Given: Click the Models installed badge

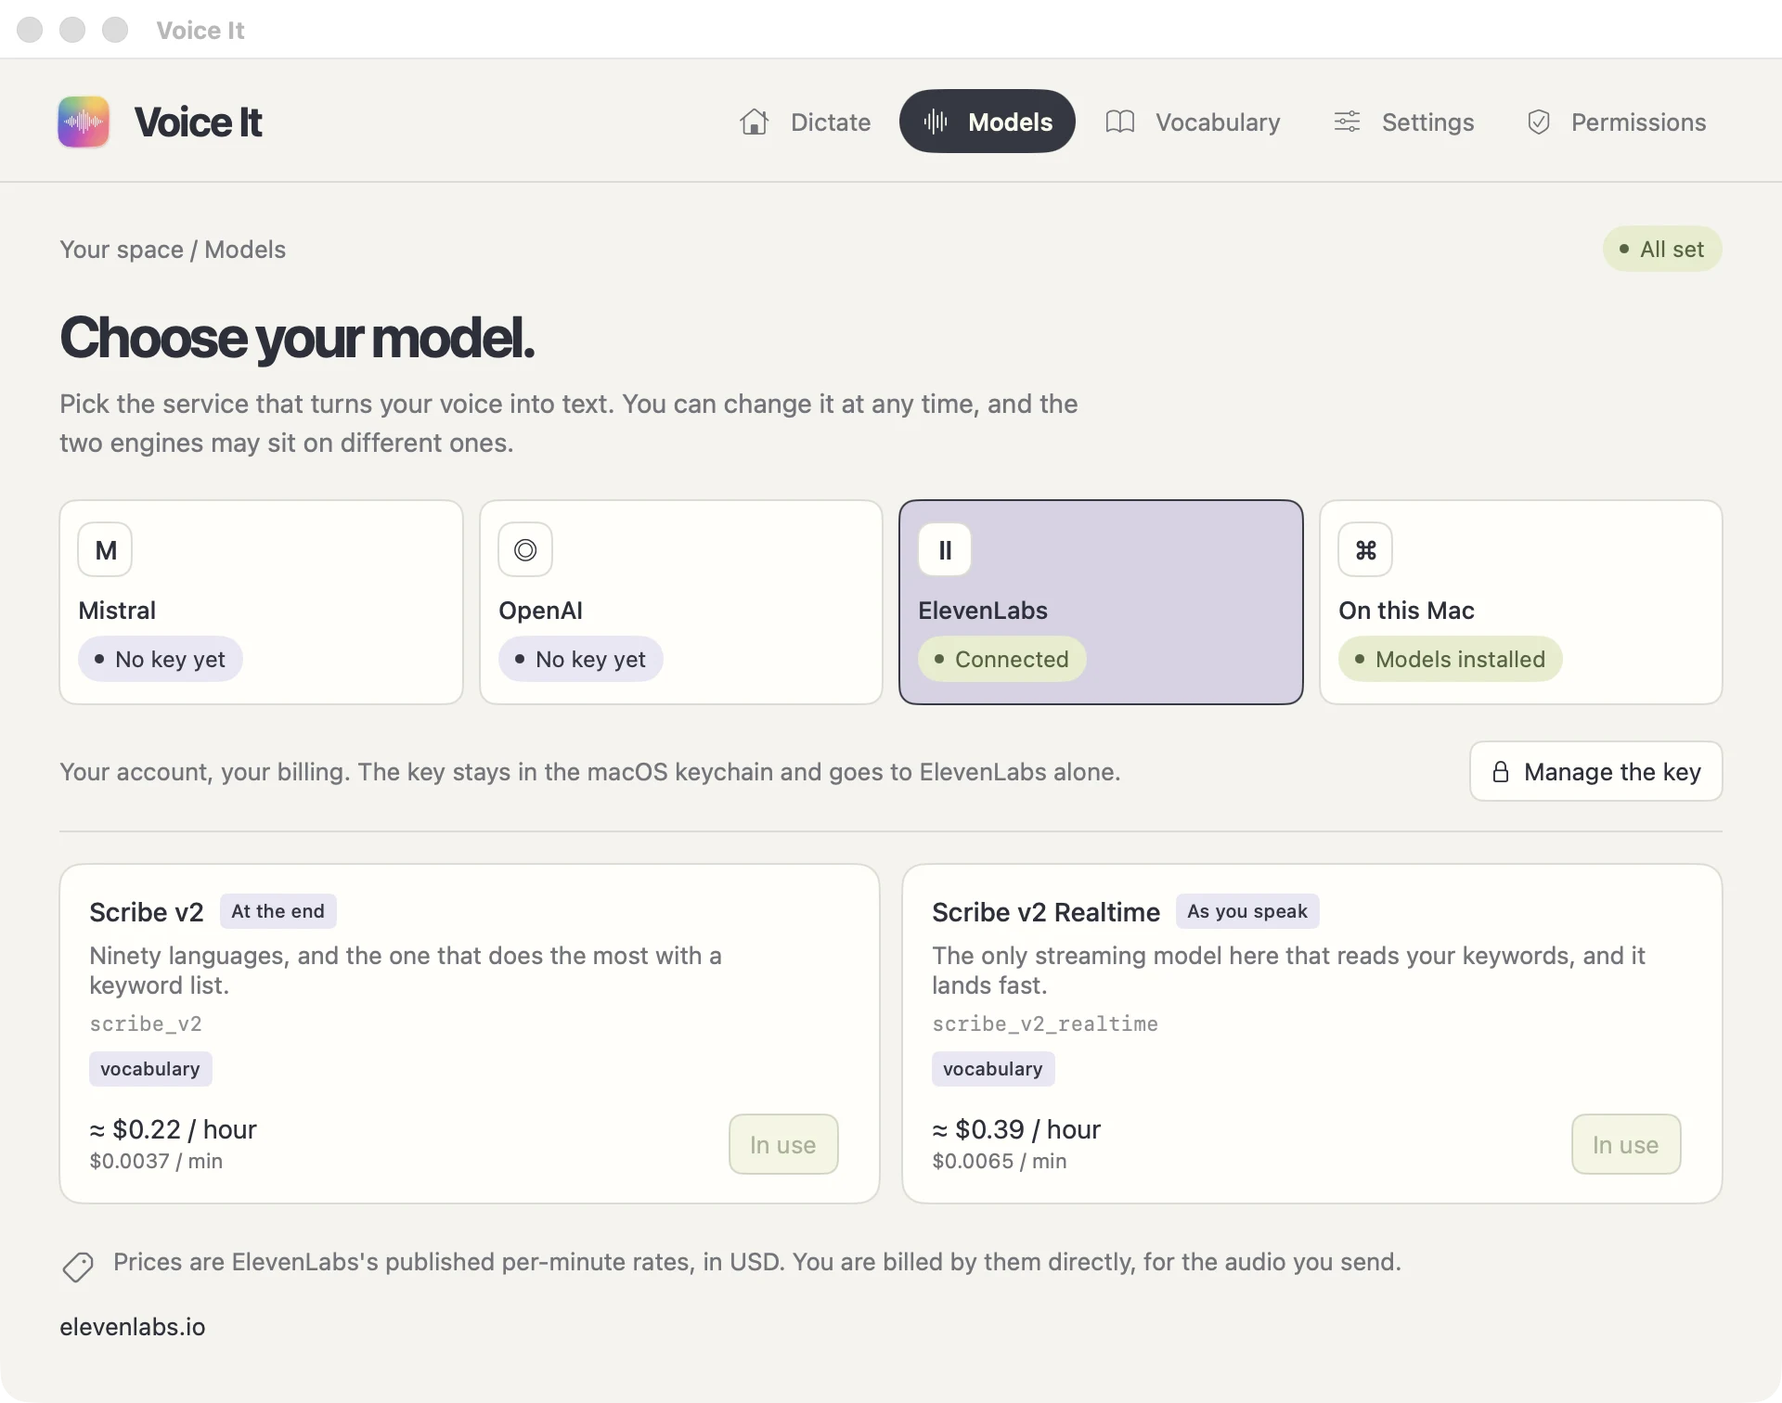Looking at the screenshot, I should [1451, 659].
